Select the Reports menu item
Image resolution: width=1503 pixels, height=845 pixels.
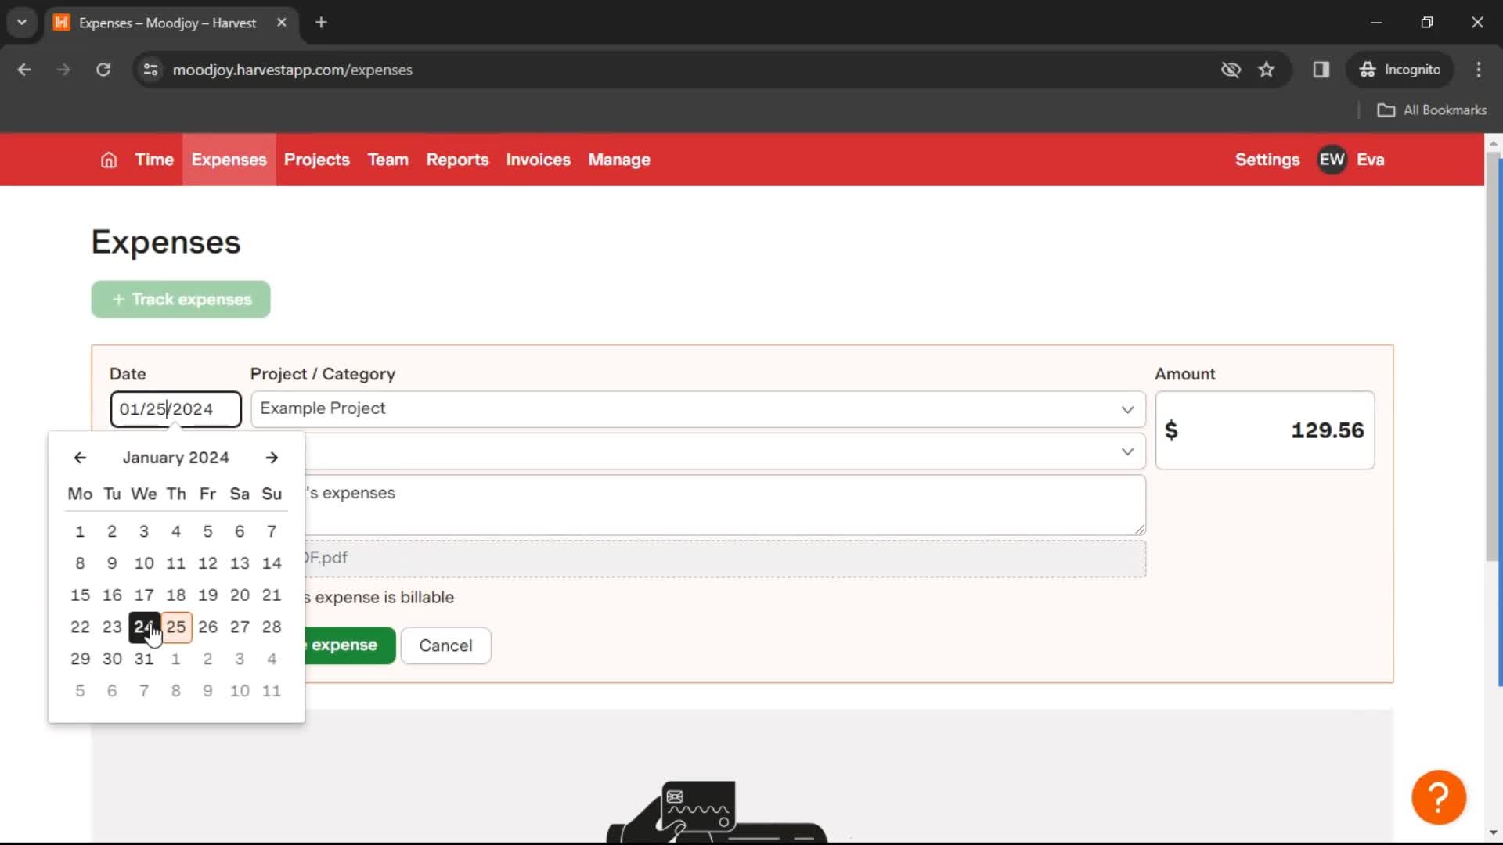(x=456, y=160)
